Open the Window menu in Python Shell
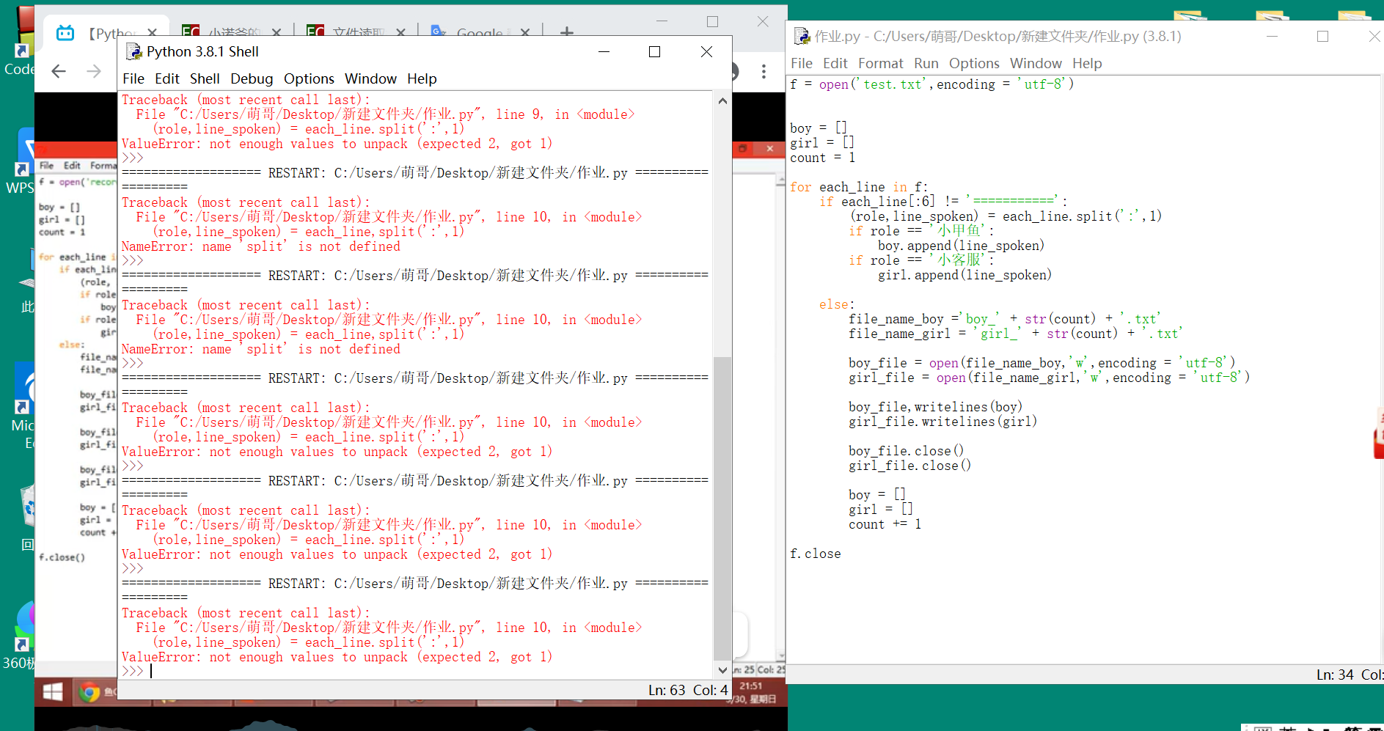This screenshot has height=731, width=1384. (370, 78)
